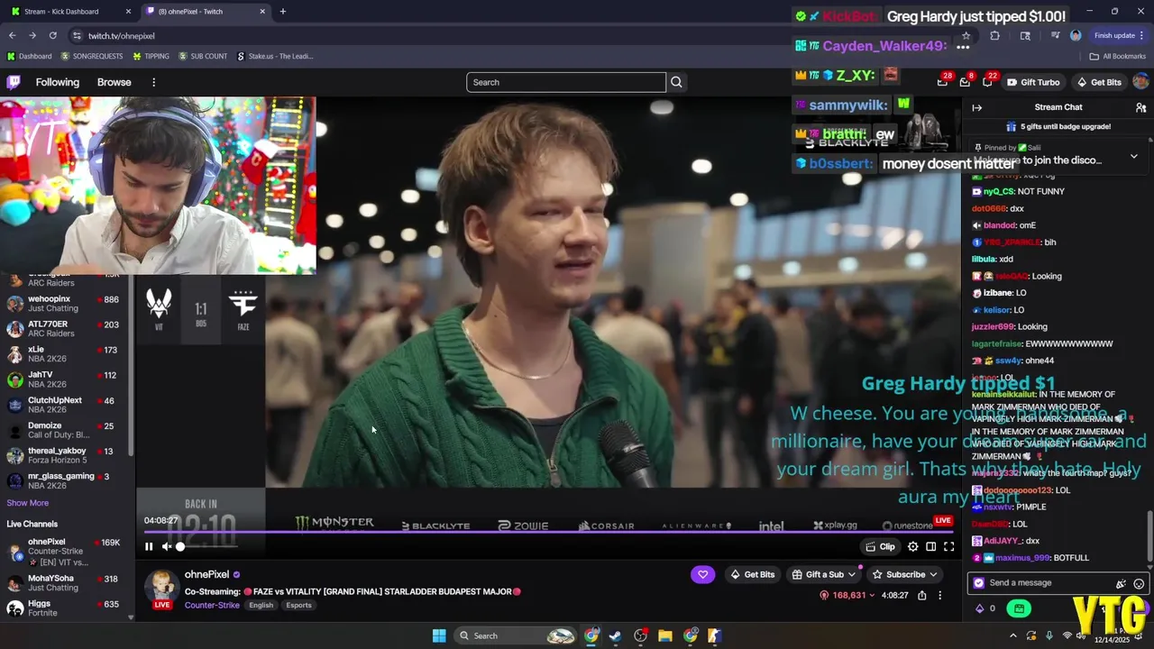1154x649 pixels.
Task: Toggle theatre mode on the player
Action: pos(931,546)
